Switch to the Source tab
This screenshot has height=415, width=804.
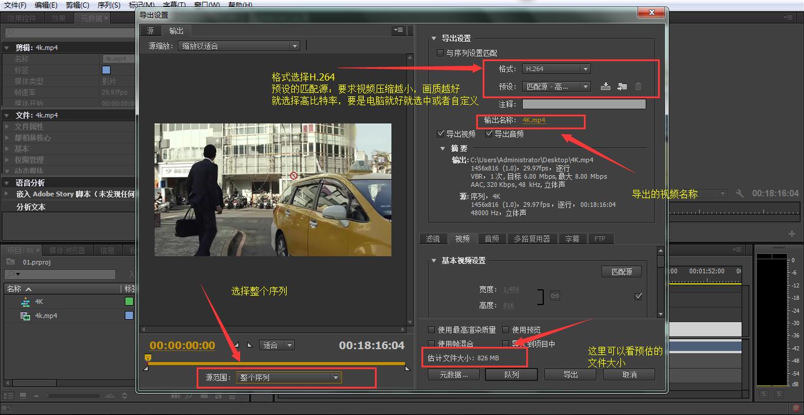click(151, 31)
